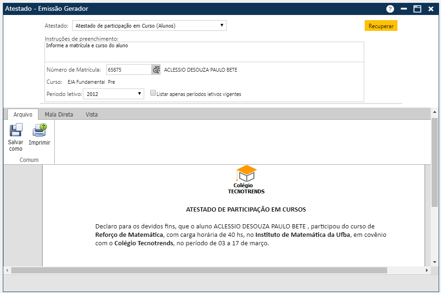Click the Instruções de preenchimento text area
Image resolution: width=441 pixels, height=293 pixels.
click(204, 51)
